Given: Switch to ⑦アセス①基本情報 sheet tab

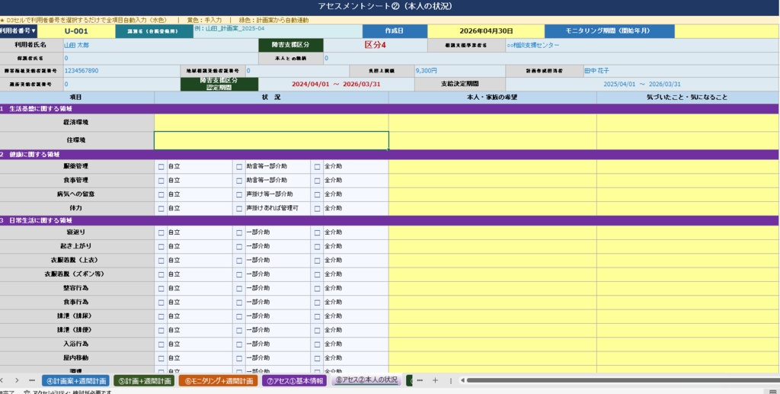Looking at the screenshot, I should pos(294,380).
